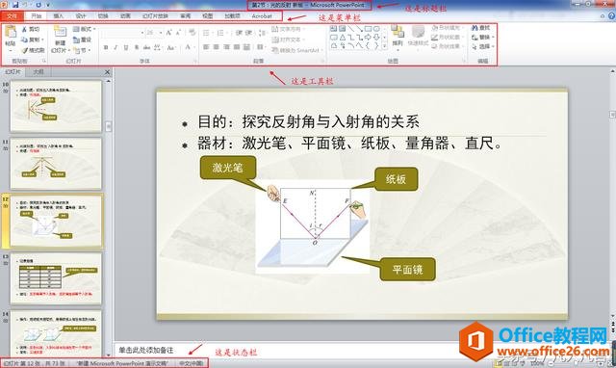616x368 pixels.
Task: Switch to the Animations (动画) tab
Action: (x=125, y=16)
